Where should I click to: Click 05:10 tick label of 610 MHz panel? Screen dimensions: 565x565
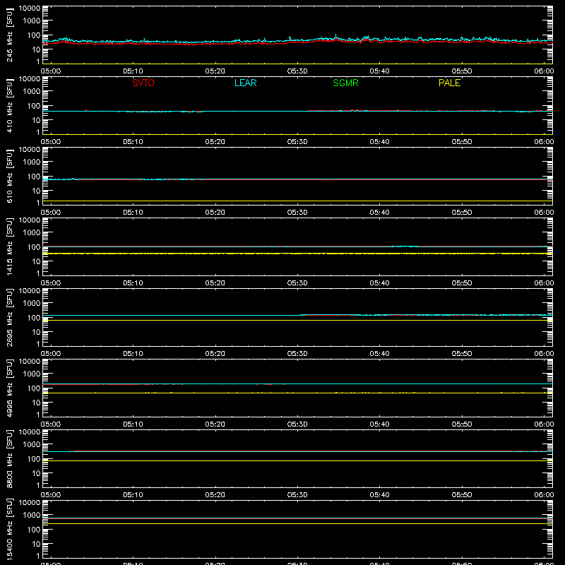click(133, 213)
